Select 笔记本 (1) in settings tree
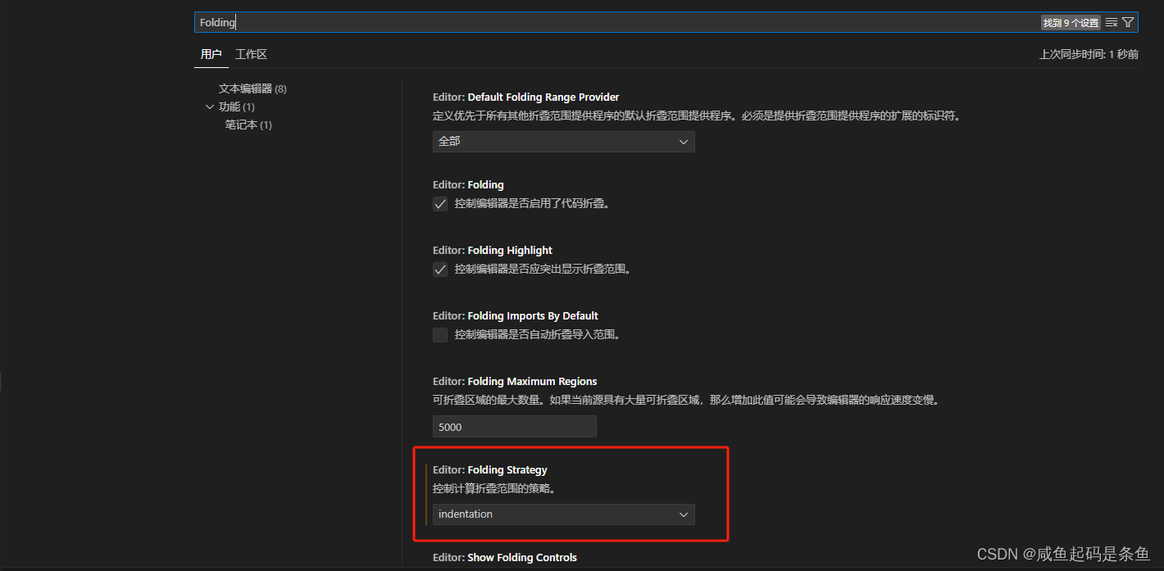 [248, 125]
